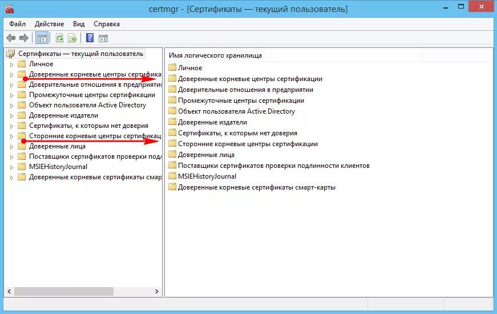The image size is (497, 314).
Task: Open the Файл menu
Action: [x=17, y=24]
